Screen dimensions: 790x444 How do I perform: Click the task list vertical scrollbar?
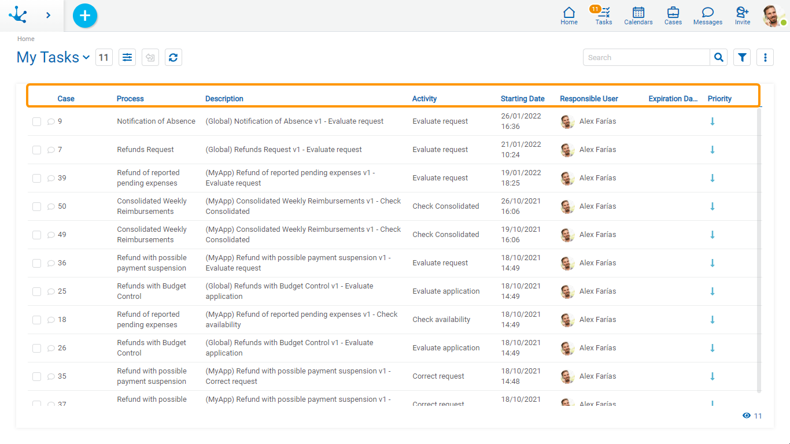coord(759,250)
